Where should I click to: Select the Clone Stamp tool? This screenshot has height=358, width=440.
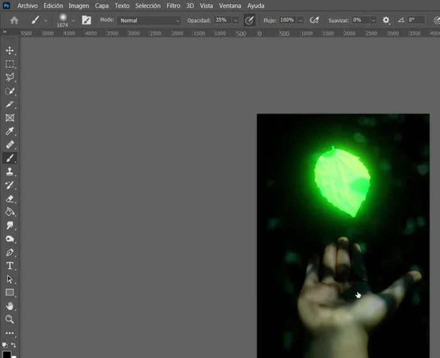[9, 171]
